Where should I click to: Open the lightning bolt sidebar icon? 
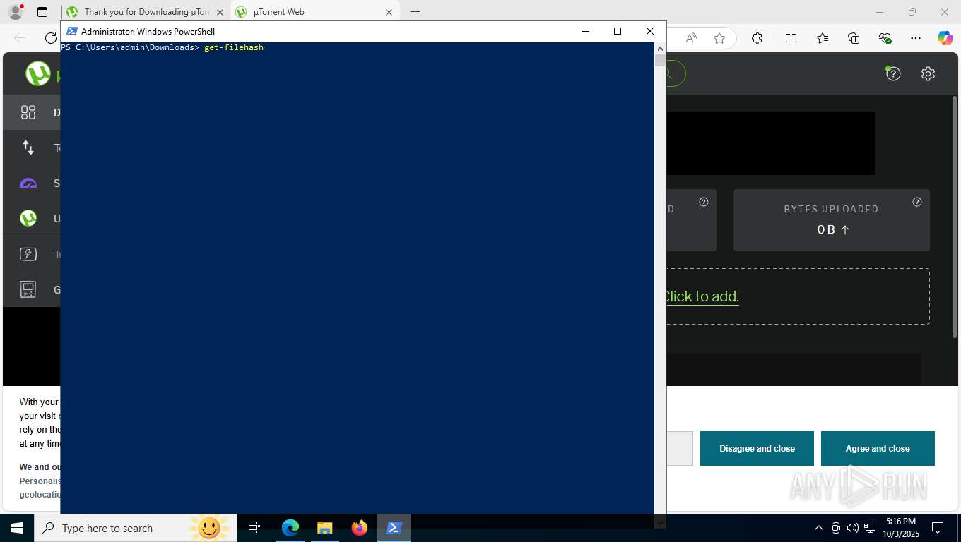[28, 254]
